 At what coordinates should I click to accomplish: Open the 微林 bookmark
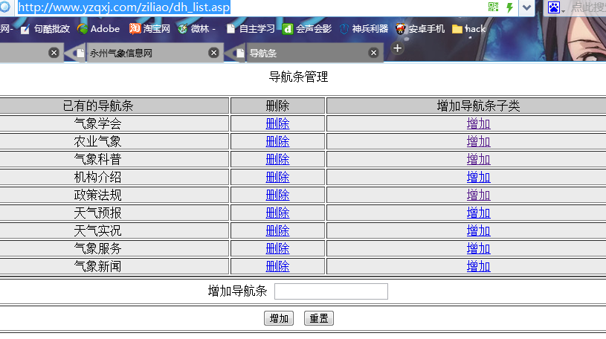pos(196,29)
